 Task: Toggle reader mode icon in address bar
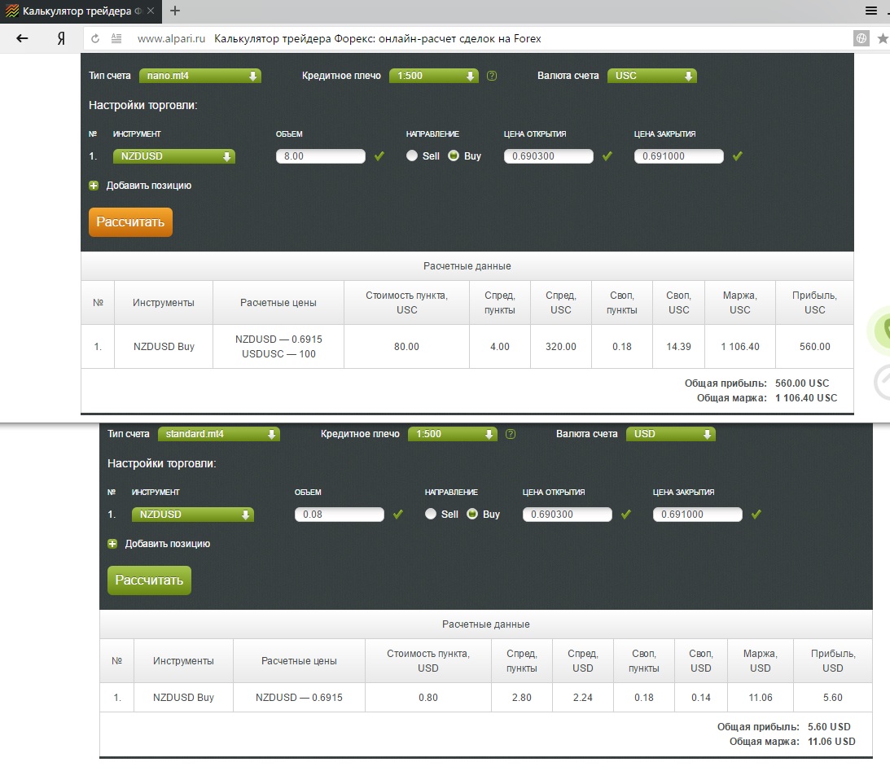click(116, 38)
